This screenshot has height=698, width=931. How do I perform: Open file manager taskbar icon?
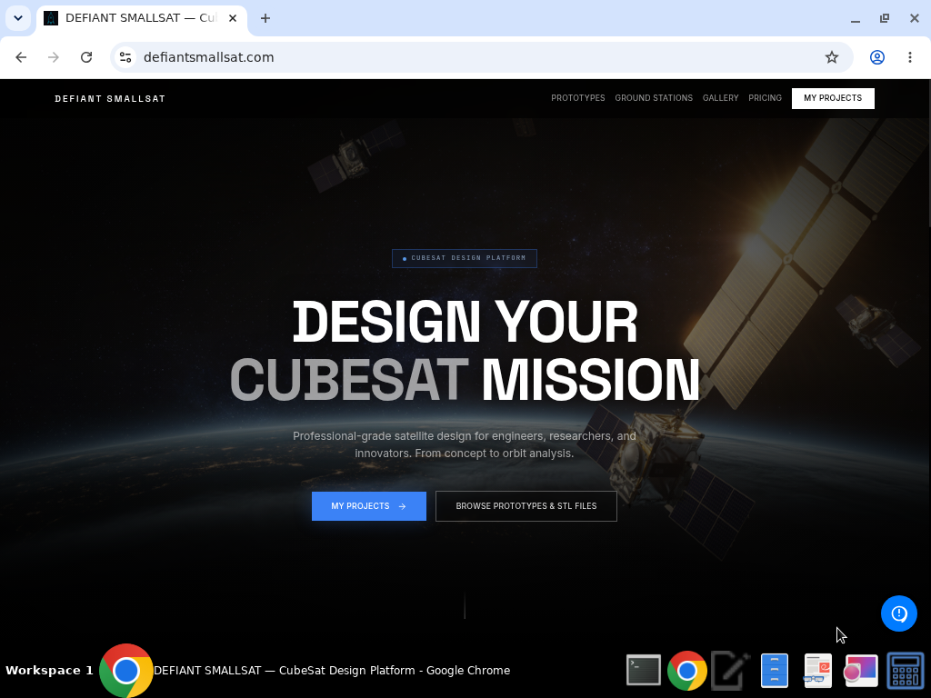775,671
